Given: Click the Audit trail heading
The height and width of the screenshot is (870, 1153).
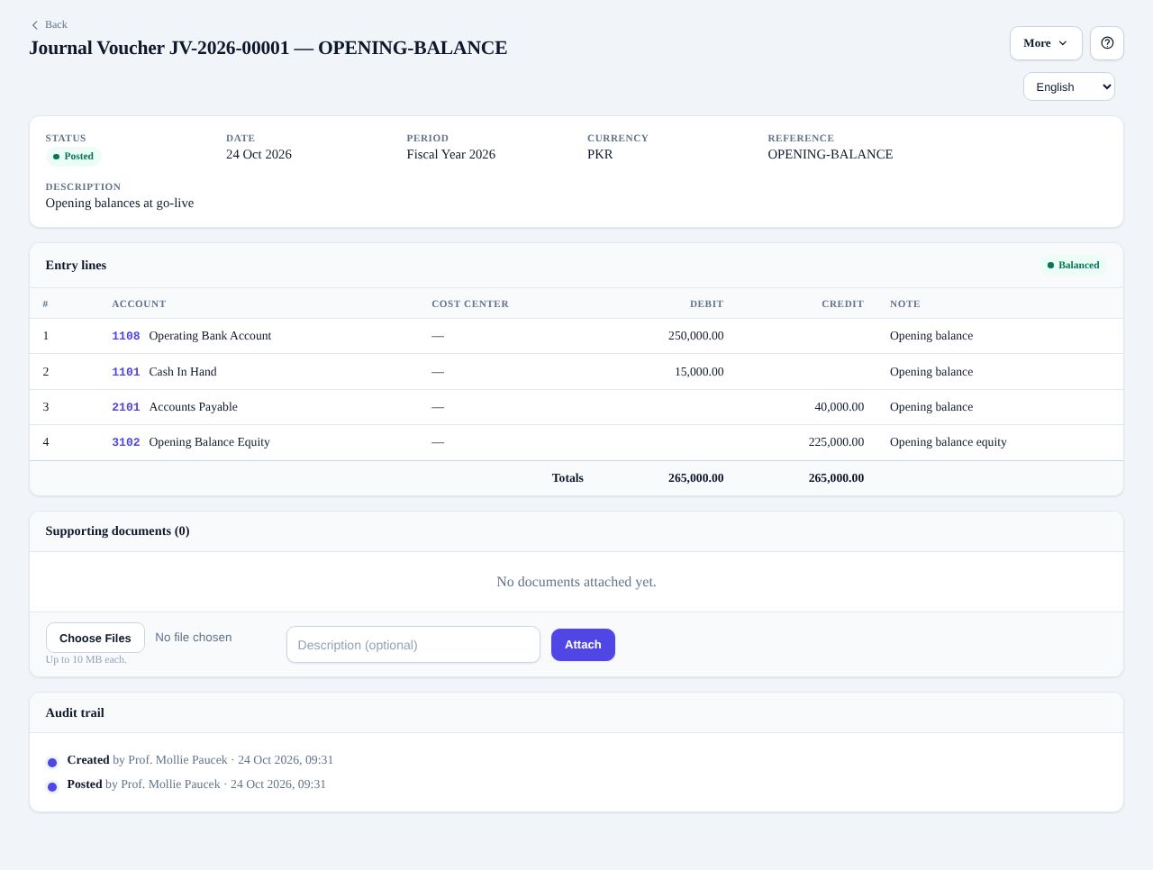Looking at the screenshot, I should (x=75, y=713).
